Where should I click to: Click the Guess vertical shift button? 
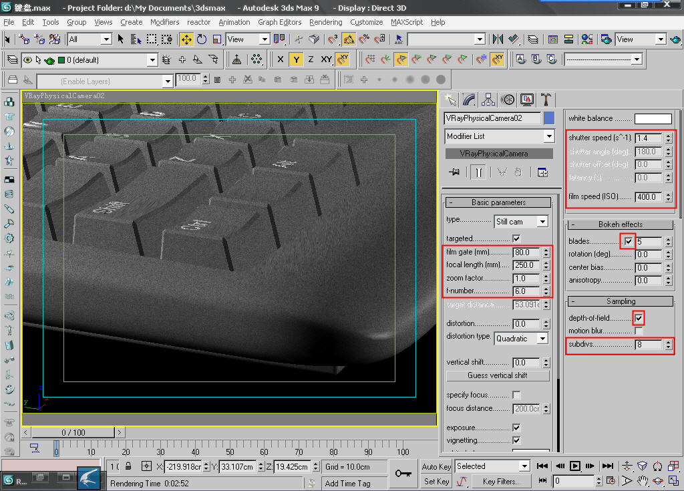[497, 375]
